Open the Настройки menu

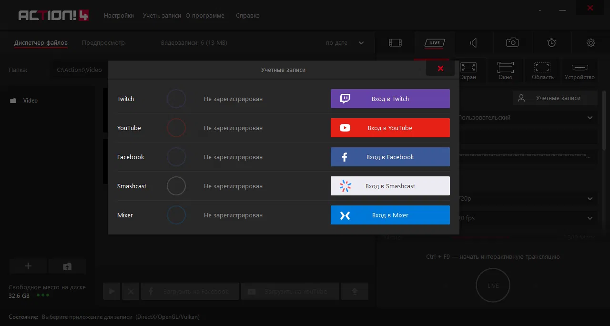click(119, 15)
